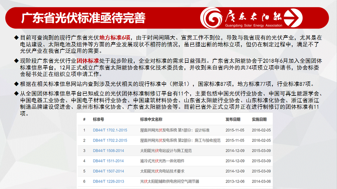Image resolution: width=337 pixels, height=189 pixels.
Task: Open the DB44/T 1508-2014 link
Action: tap(108, 151)
